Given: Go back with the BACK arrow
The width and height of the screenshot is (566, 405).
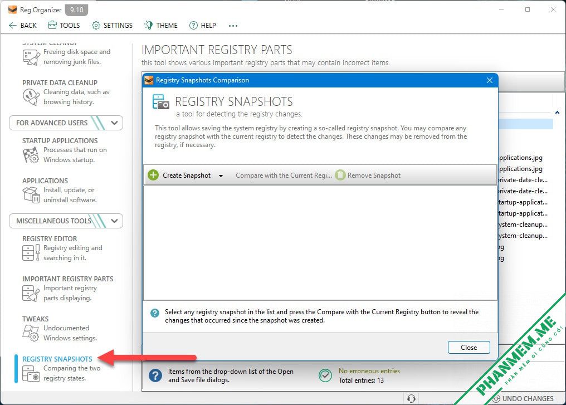Looking at the screenshot, I should (x=22, y=25).
